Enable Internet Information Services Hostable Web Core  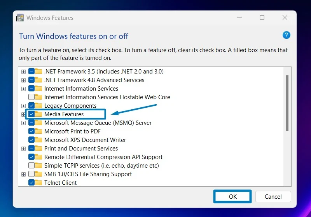(31, 97)
